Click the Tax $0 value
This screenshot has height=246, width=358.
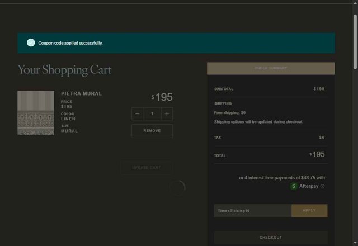point(322,138)
